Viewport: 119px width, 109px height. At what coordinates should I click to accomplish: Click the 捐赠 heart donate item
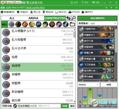(x=96, y=2)
